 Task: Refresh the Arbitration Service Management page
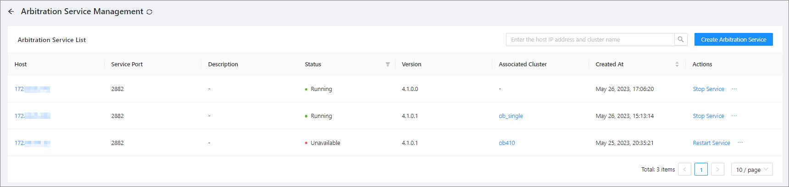coord(149,12)
